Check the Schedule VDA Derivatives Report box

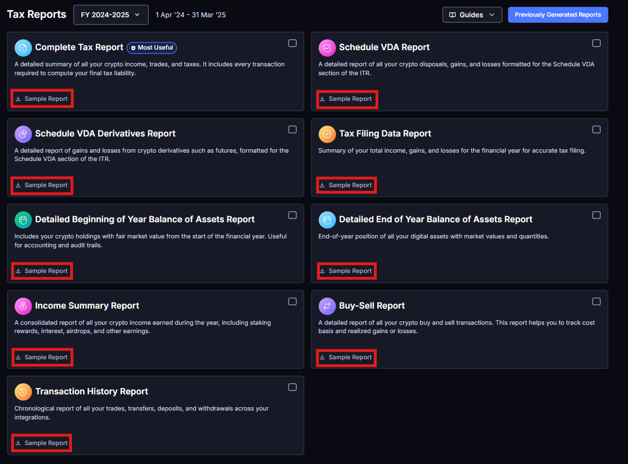(x=293, y=129)
